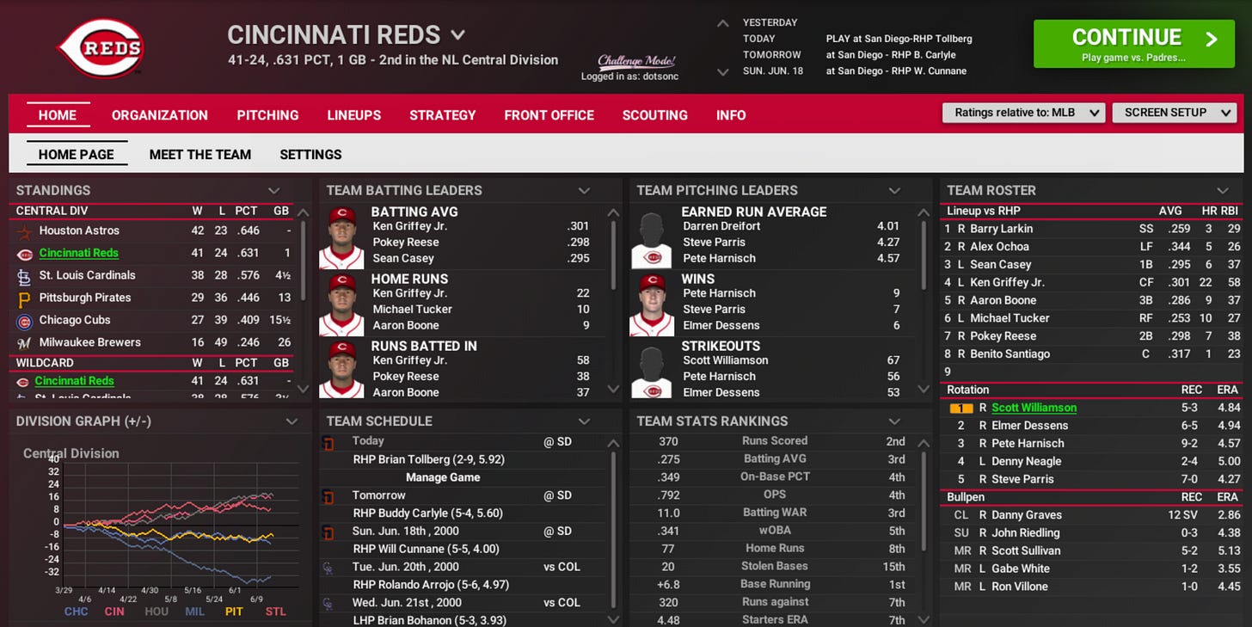
Task: Open the LINEUPS menu
Action: [x=354, y=115]
